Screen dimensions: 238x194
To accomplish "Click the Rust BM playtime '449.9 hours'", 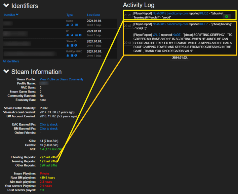I will click(x=47, y=177).
